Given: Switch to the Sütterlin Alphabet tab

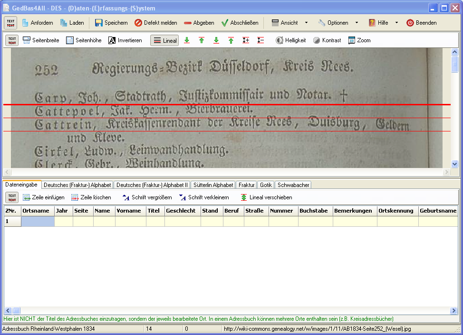Looking at the screenshot, I should [213, 185].
